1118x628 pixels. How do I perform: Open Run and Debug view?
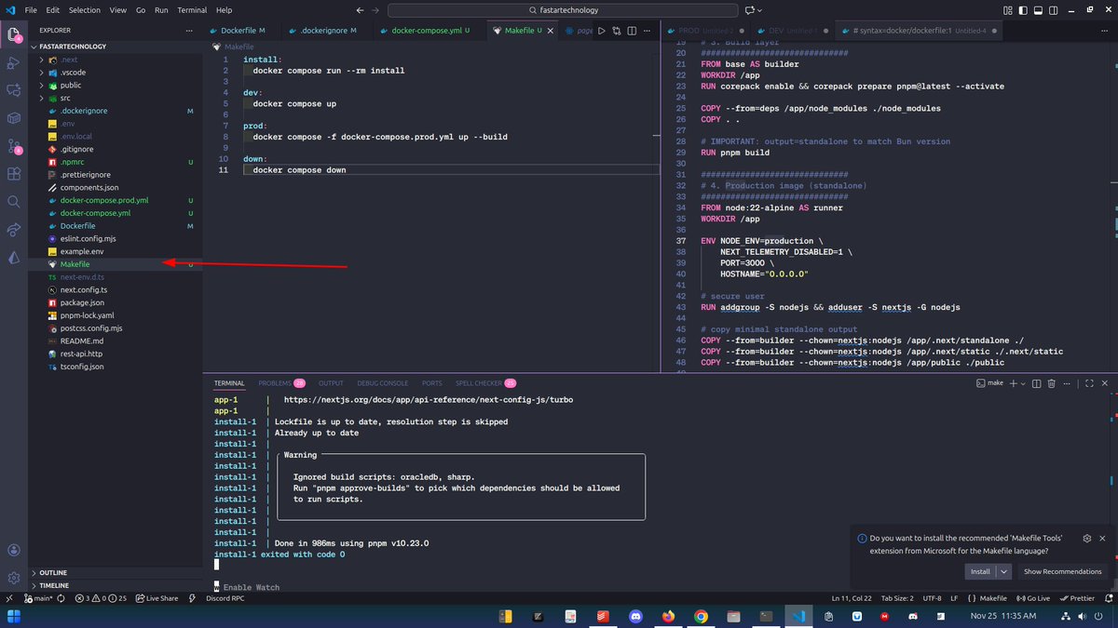pos(14,64)
